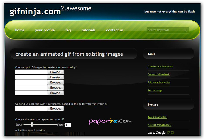Click the zip file Browse button
The image size is (204, 140).
coord(56,109)
